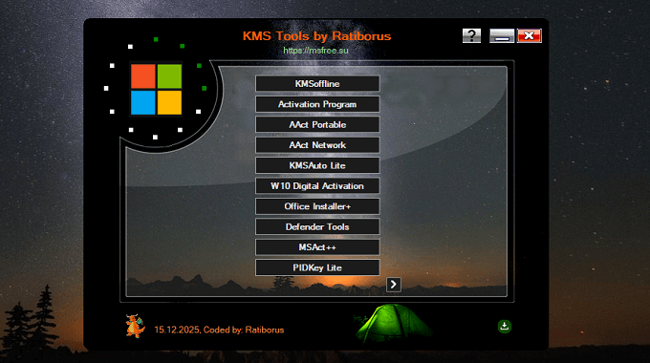Click the orange dragon mascot icon

(135, 326)
